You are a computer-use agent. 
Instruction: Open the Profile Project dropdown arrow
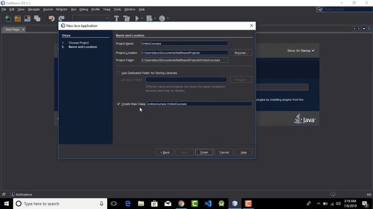tap(168, 18)
